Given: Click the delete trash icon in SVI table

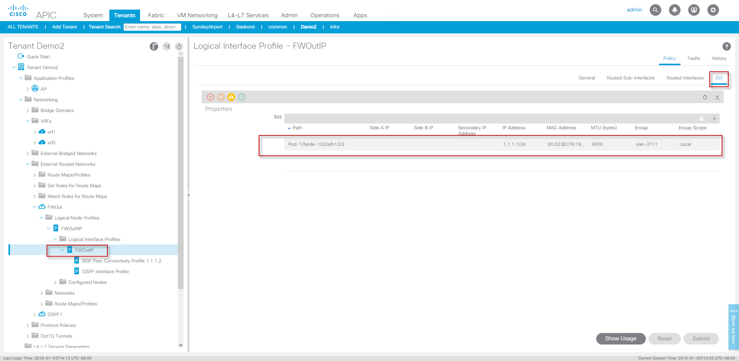Looking at the screenshot, I should coord(701,119).
